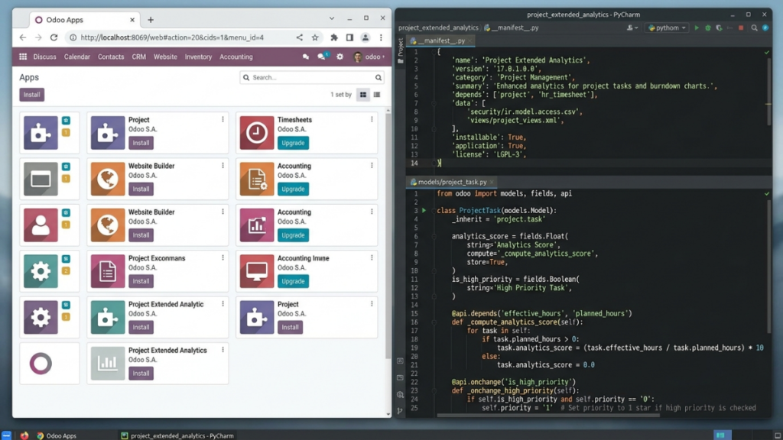Open the browser tab search chevron
This screenshot has height=440, width=783.
point(332,18)
